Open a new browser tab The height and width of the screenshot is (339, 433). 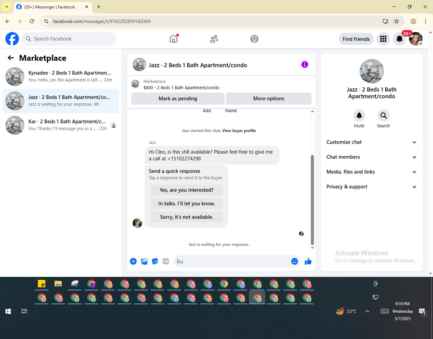click(x=99, y=7)
